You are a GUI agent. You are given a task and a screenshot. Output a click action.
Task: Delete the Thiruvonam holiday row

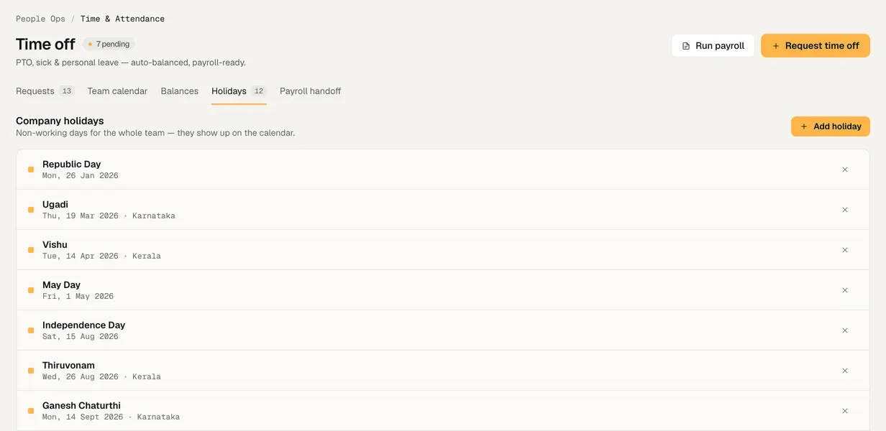845,371
